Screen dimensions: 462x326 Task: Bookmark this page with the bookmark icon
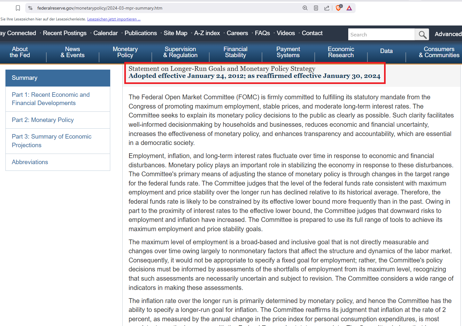tap(18, 8)
